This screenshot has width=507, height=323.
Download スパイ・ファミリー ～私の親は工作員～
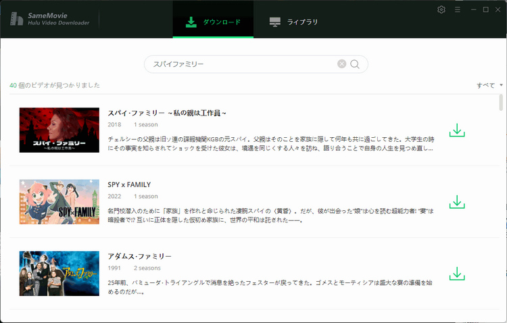click(457, 130)
